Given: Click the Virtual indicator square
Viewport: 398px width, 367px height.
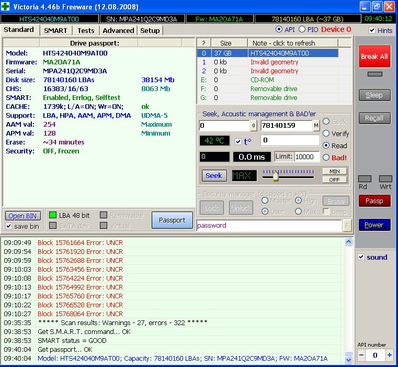Looking at the screenshot, I should click(104, 226).
